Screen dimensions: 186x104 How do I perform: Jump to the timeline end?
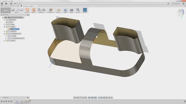pos(11,101)
